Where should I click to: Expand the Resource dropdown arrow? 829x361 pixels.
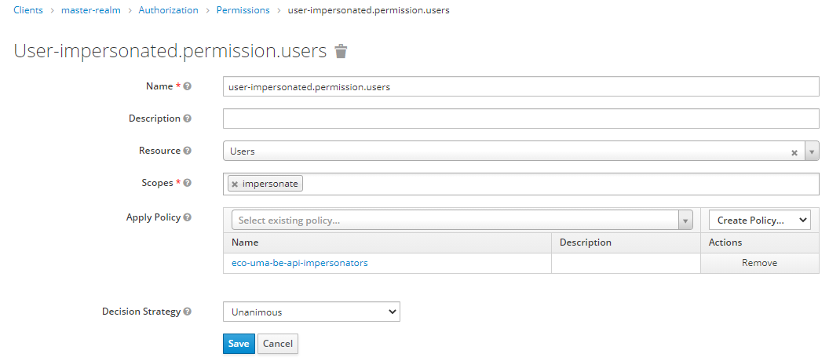812,151
